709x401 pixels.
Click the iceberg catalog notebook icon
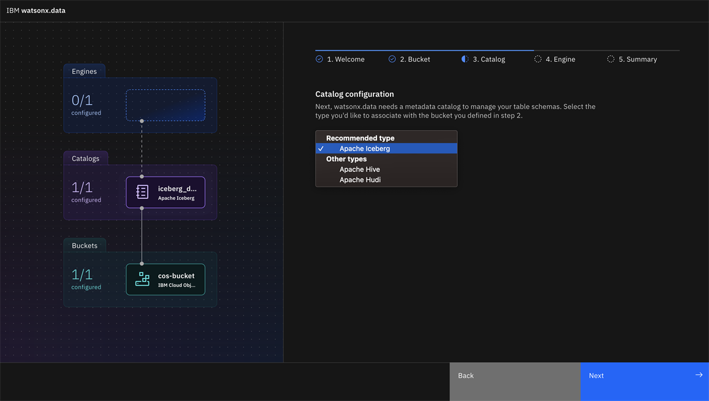pos(142,192)
